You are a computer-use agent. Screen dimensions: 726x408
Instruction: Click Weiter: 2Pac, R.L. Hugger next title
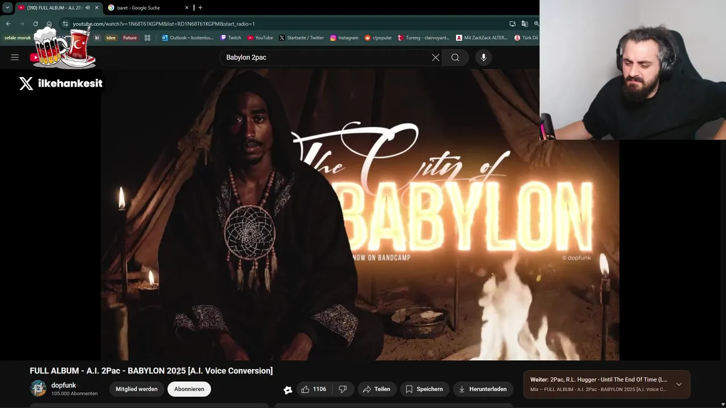598,380
